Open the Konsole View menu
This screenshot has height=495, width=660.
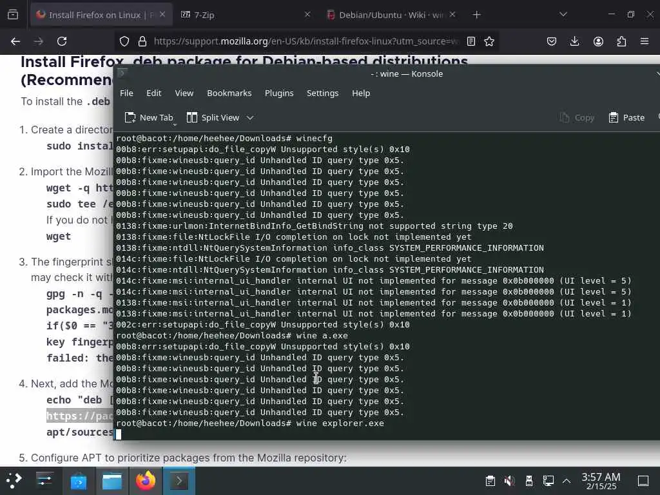click(x=184, y=93)
